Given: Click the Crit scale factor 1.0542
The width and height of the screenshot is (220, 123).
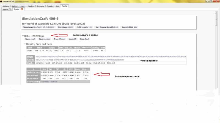Looking at the screenshot, I should click(x=71, y=72).
